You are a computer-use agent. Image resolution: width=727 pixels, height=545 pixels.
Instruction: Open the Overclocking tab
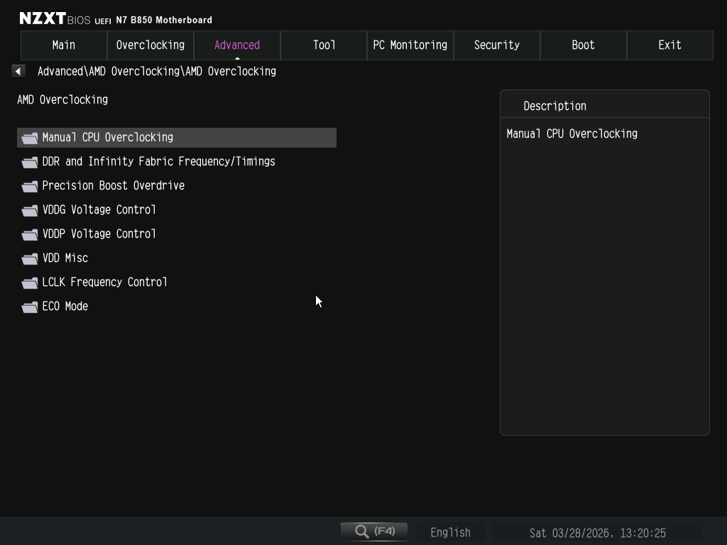click(x=151, y=45)
